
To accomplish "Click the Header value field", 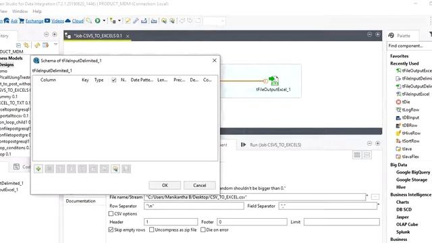I will [171, 222].
